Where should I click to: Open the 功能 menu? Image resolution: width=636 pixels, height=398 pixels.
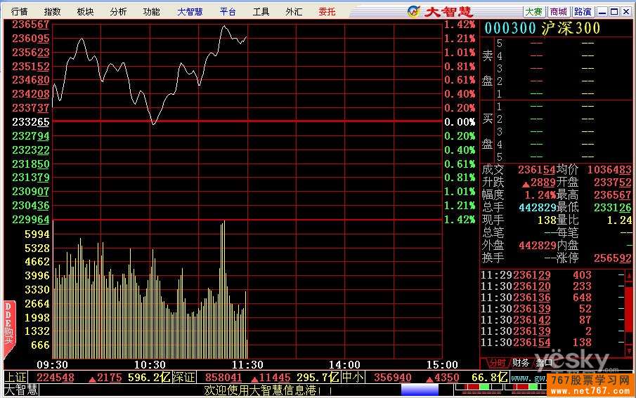point(151,11)
